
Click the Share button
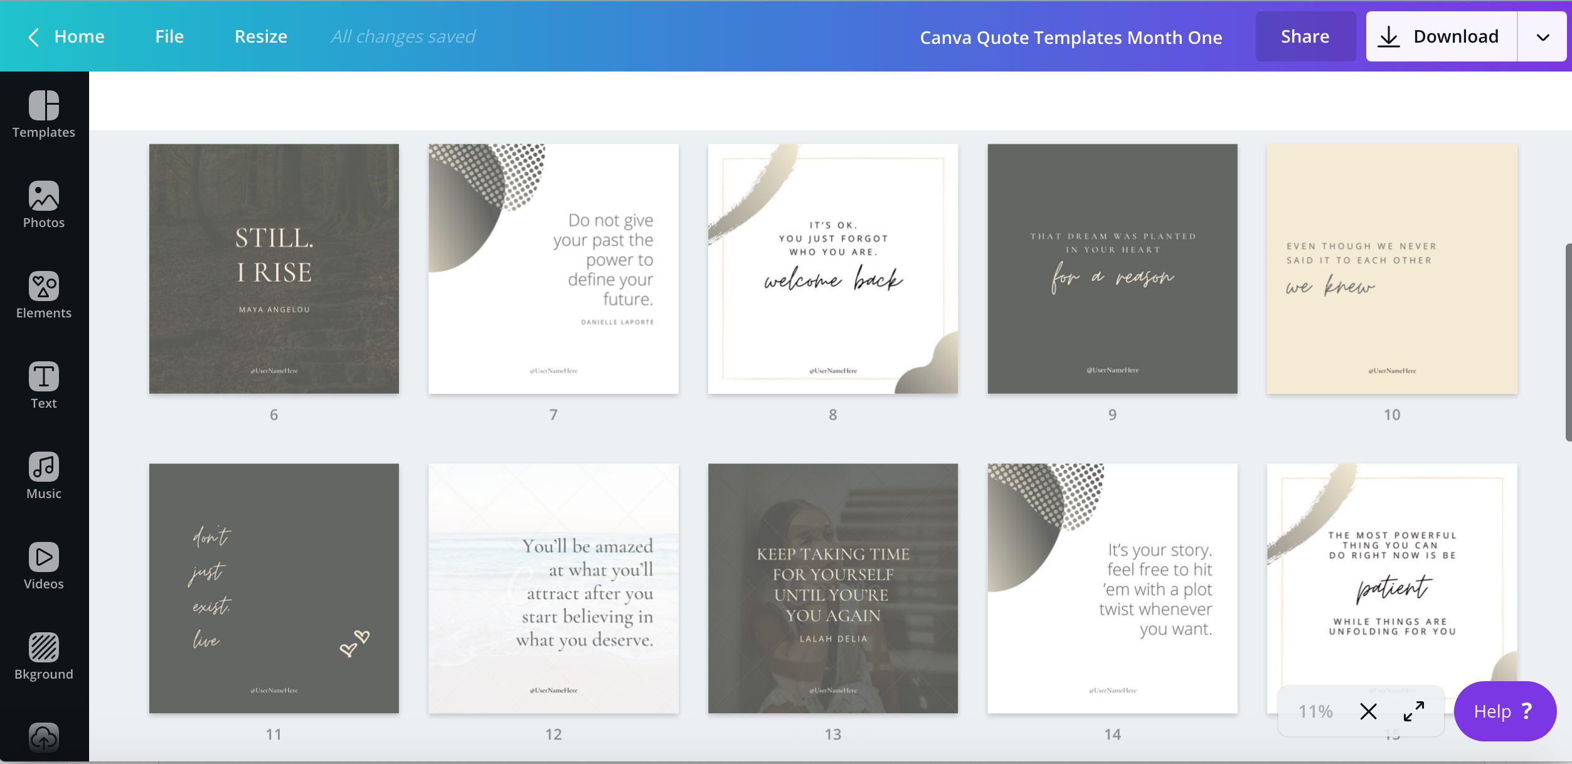click(x=1305, y=36)
